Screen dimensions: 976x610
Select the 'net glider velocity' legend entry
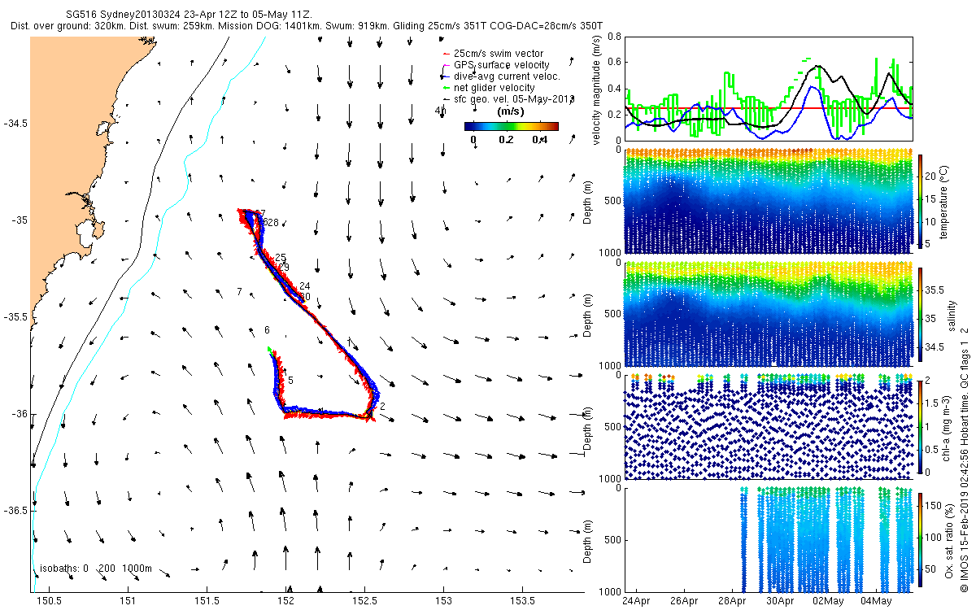click(488, 88)
